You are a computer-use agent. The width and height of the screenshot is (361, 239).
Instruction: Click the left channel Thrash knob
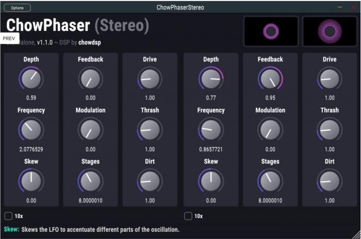[x=150, y=130]
